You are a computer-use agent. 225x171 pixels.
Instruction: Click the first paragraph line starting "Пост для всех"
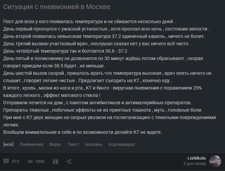point(89,21)
